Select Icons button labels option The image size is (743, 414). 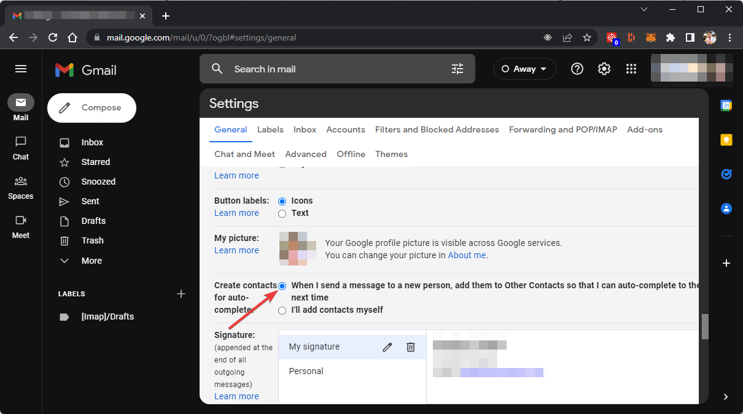(282, 201)
